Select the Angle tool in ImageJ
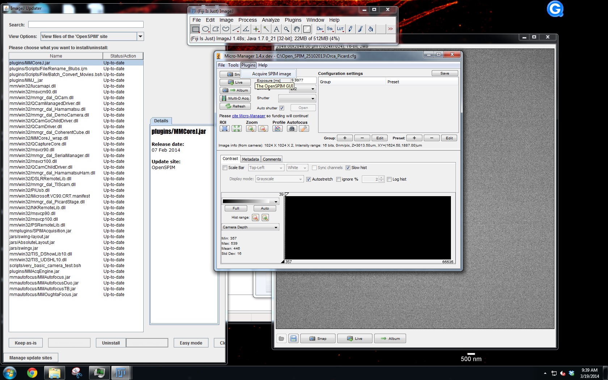 pyautogui.click(x=246, y=29)
